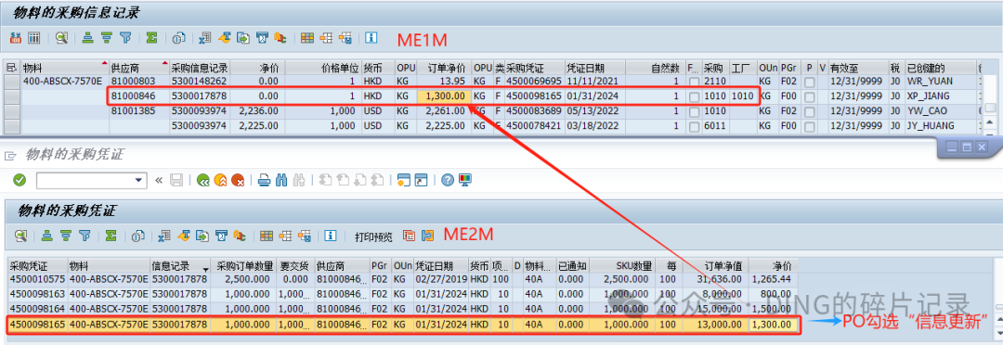Set filter in ME1M info record toolbar
The image size is (1003, 345).
[x=125, y=38]
